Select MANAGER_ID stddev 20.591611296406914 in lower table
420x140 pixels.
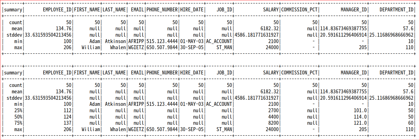[344, 98]
